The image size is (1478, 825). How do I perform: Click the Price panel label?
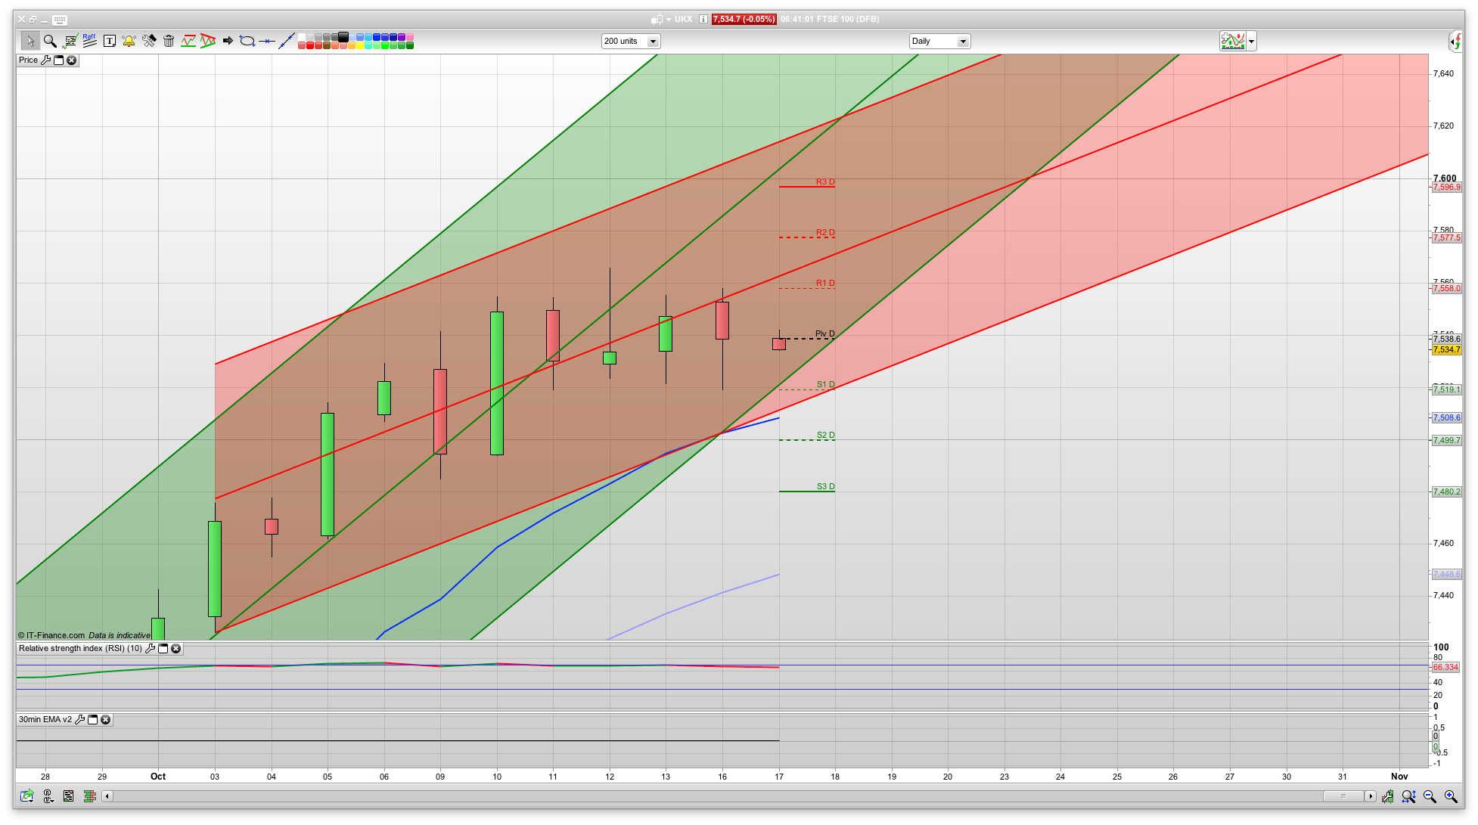pyautogui.click(x=28, y=60)
